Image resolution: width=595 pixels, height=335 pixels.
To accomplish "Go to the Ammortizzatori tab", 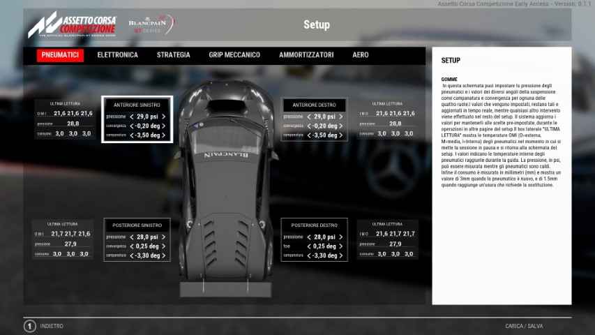I will coord(306,55).
